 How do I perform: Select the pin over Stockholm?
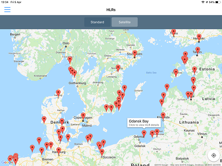click(x=135, y=54)
